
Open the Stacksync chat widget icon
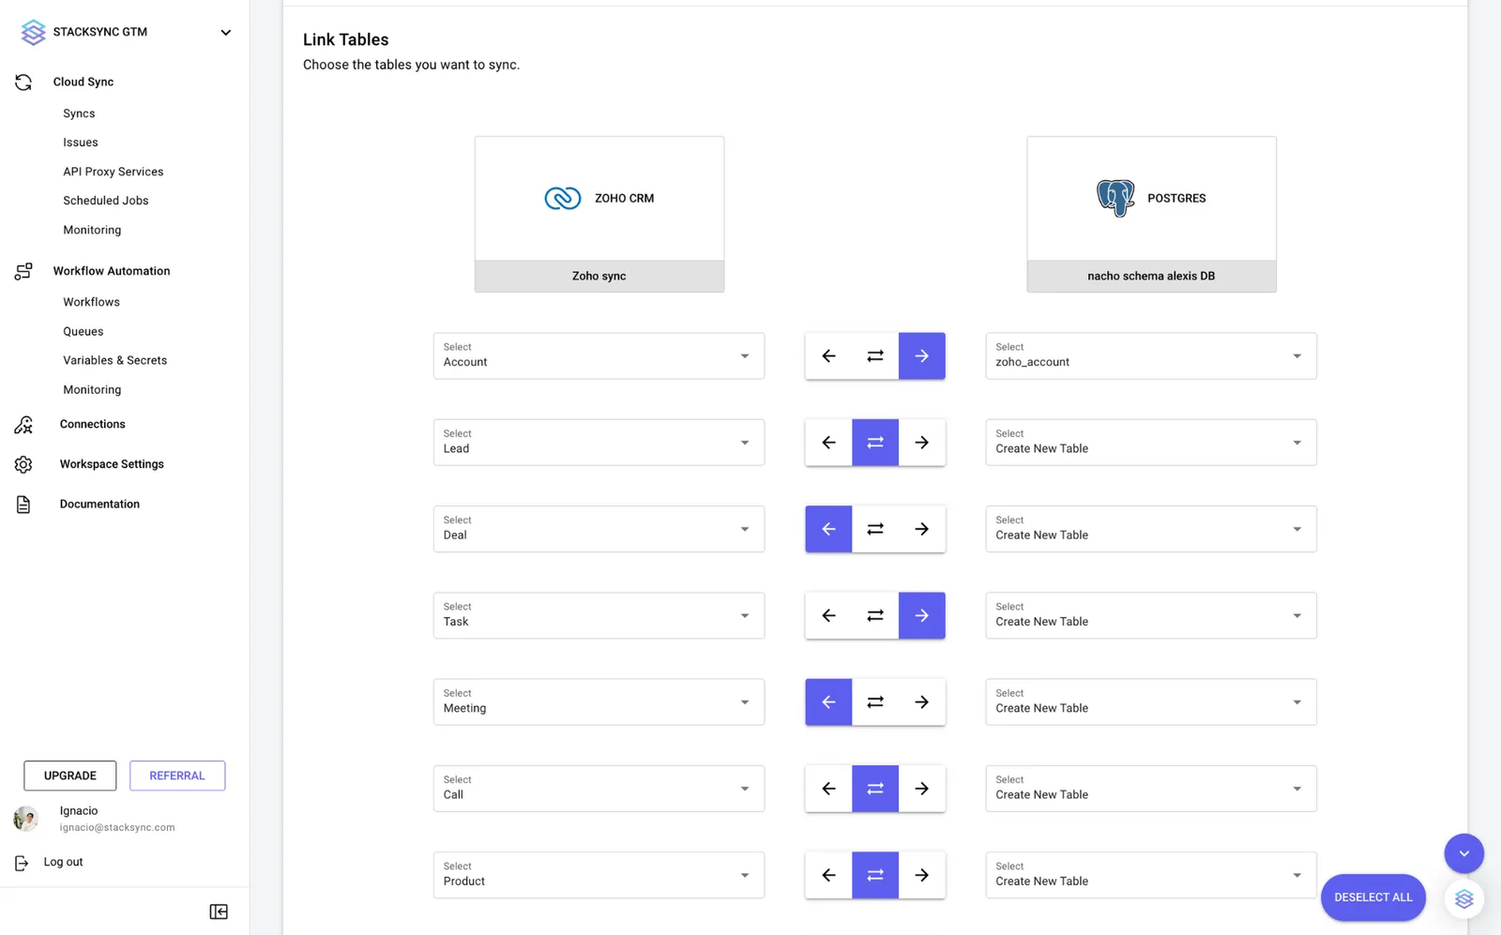point(1463,899)
